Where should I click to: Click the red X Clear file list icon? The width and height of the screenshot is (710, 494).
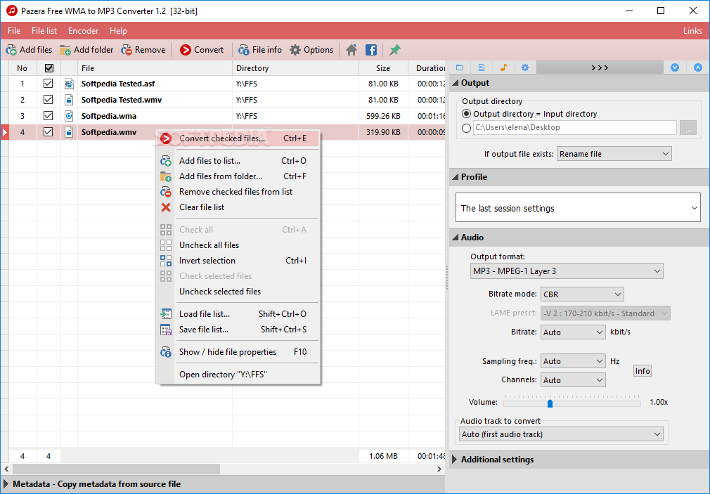pos(166,207)
